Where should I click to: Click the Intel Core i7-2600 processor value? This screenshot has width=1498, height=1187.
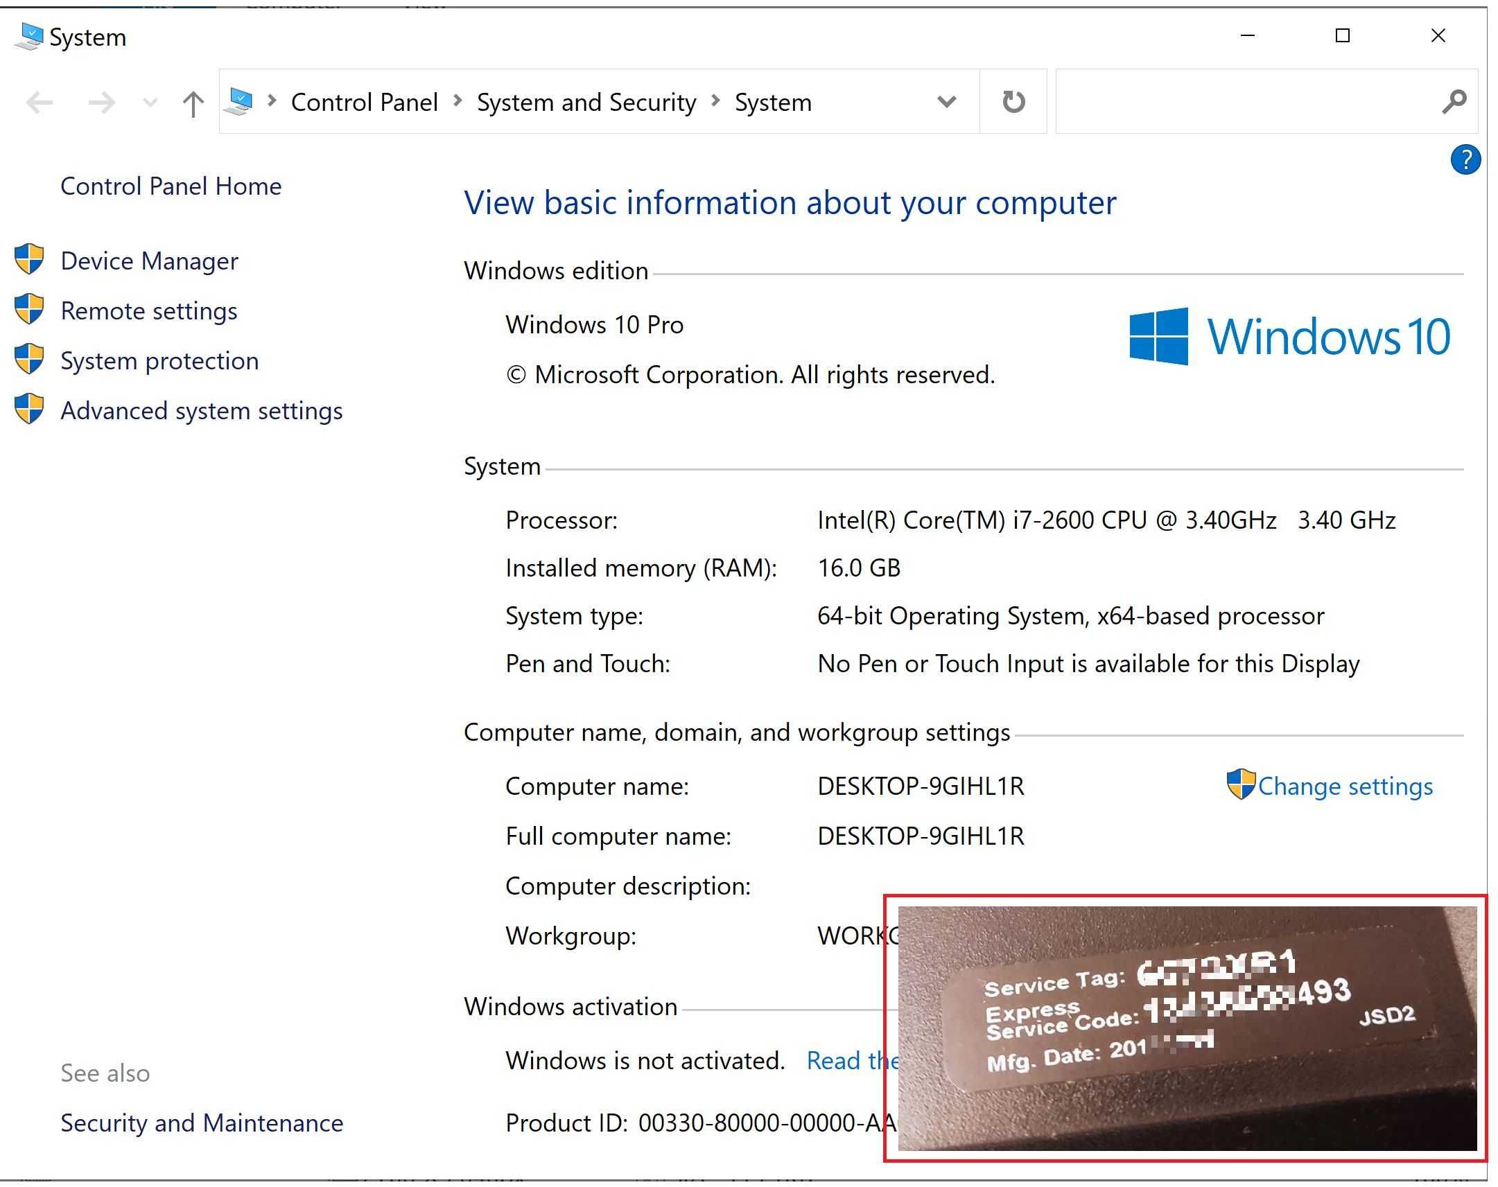[1106, 520]
